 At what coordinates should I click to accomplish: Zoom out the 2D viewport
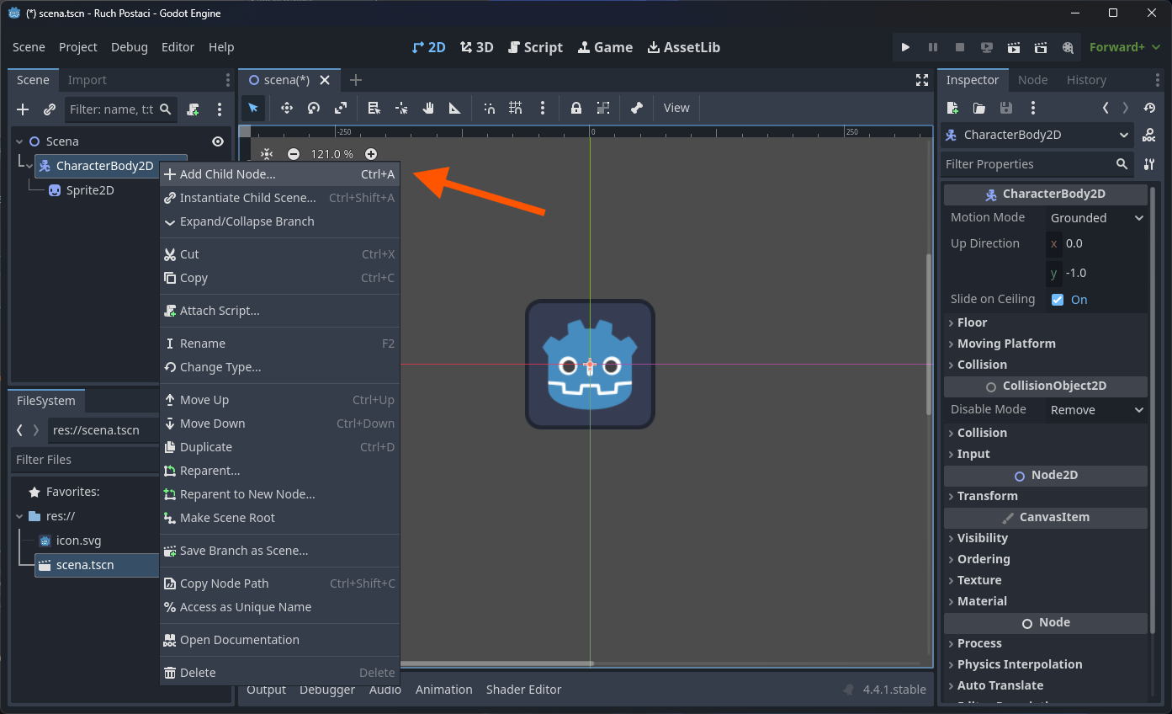pos(294,154)
